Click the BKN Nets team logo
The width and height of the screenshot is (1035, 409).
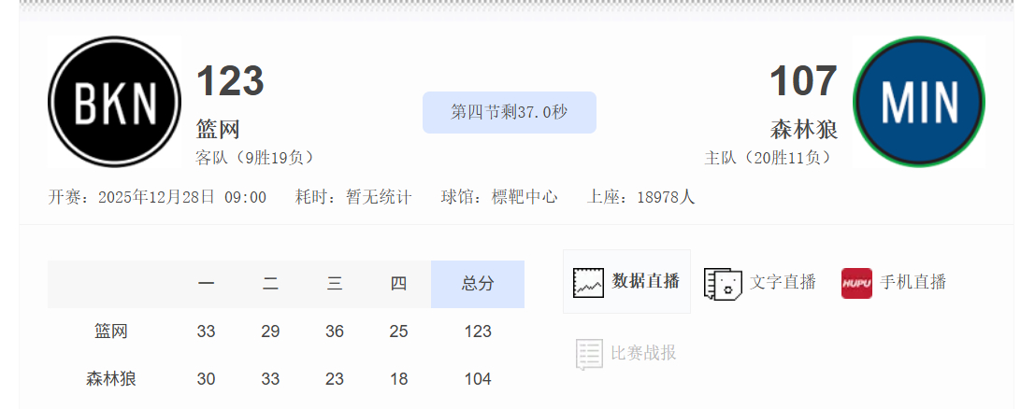point(114,102)
